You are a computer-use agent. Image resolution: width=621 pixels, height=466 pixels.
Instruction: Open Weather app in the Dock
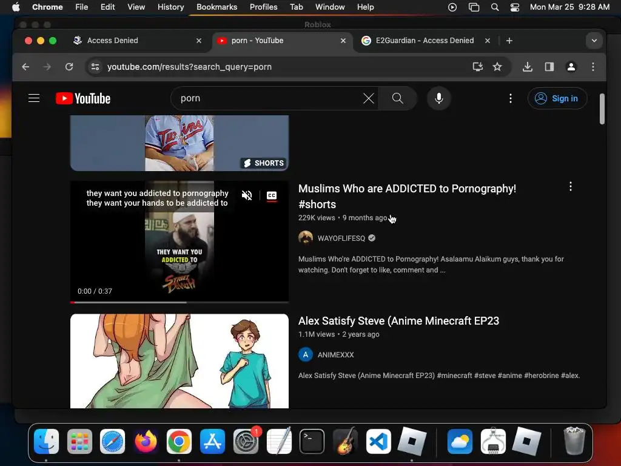(x=460, y=441)
